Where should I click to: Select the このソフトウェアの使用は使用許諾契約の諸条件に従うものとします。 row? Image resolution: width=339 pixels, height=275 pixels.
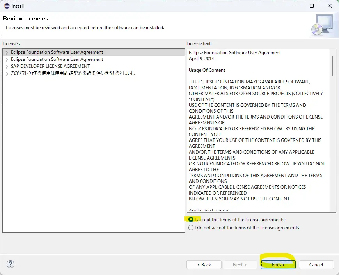click(94, 73)
